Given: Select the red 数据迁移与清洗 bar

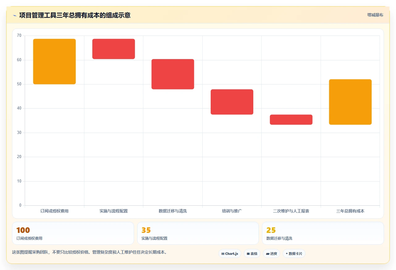Looking at the screenshot, I should tap(173, 74).
